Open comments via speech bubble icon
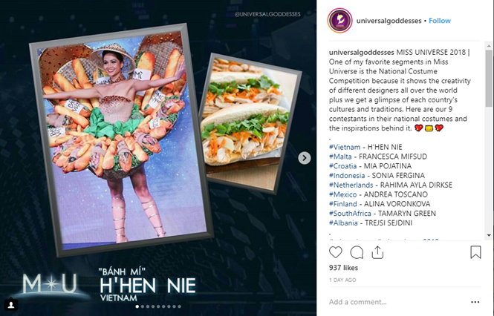The image size is (494, 316). pos(357,252)
